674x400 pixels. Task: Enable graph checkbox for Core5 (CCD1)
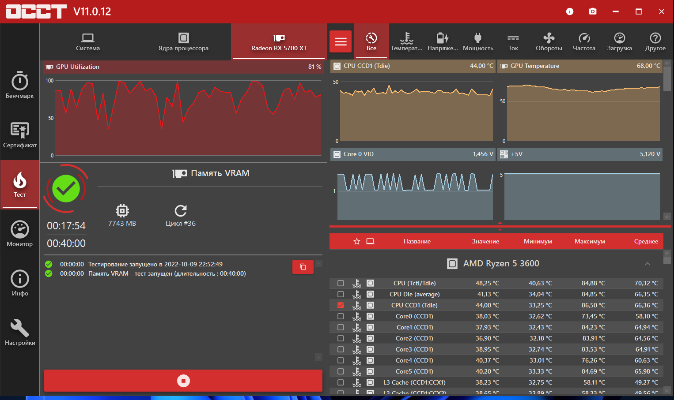[341, 371]
